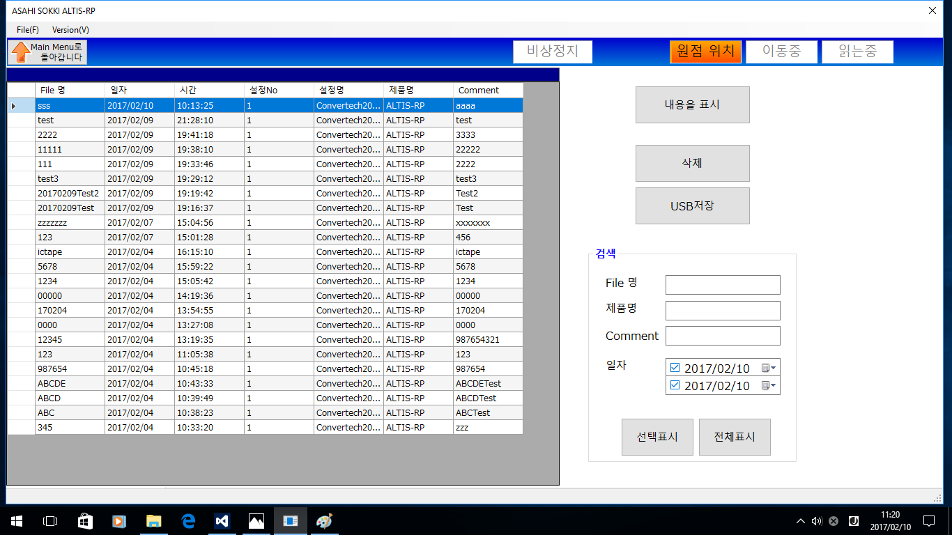Image resolution: width=952 pixels, height=535 pixels.
Task: Open the Version(V) menu
Action: coord(70,30)
